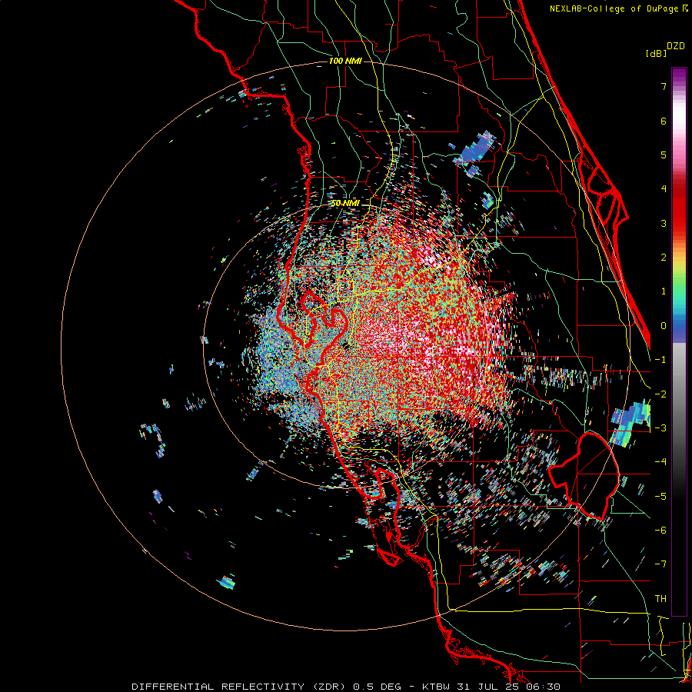
Task: Click the NEXLAB-College of DuPage label
Action: click(x=616, y=8)
